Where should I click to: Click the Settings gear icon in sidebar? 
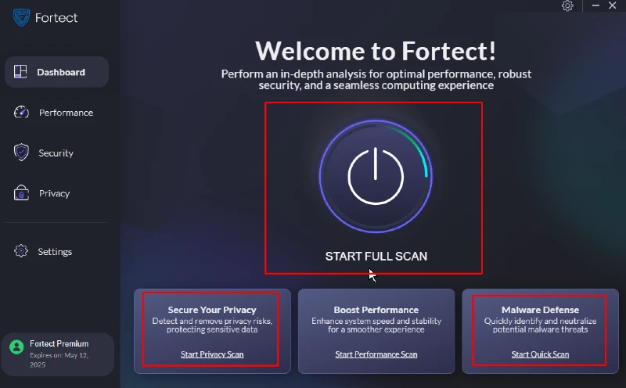point(21,251)
